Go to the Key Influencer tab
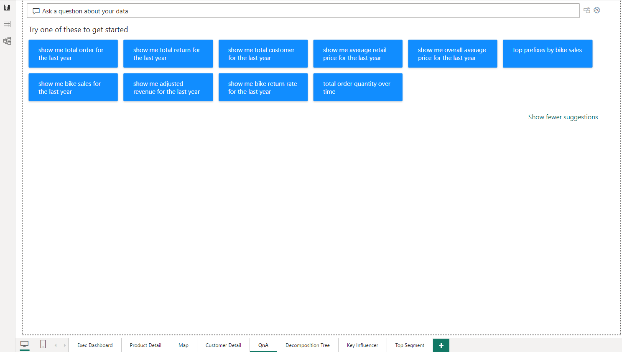Screen dimensions: 622x352 tap(362, 345)
